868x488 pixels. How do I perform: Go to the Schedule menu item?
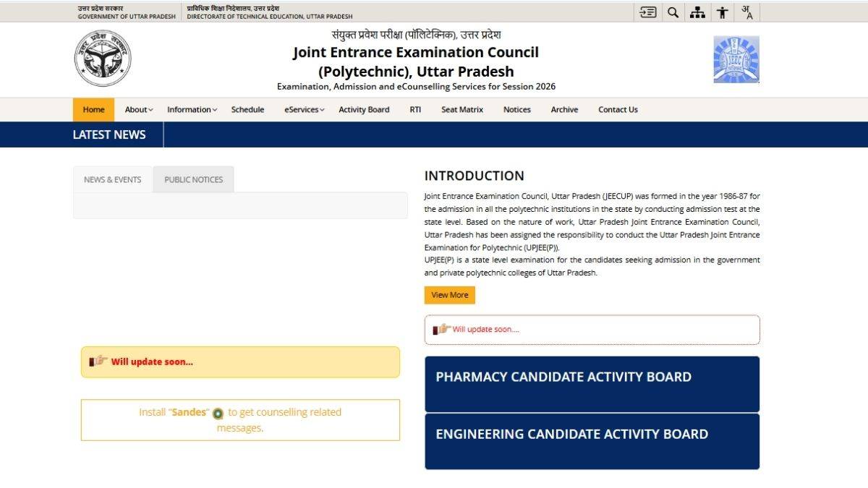point(247,110)
